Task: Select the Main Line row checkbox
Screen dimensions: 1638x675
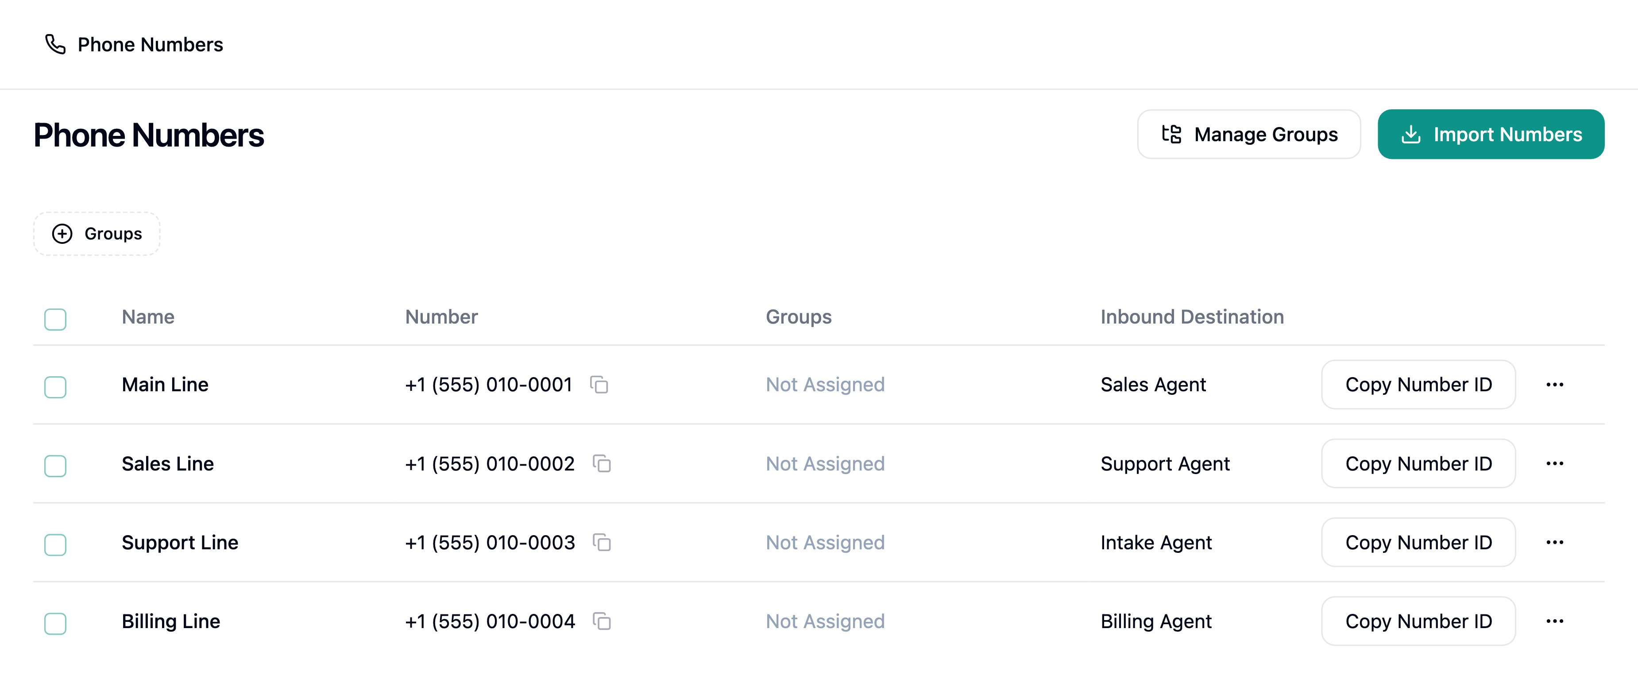Action: pyautogui.click(x=55, y=386)
